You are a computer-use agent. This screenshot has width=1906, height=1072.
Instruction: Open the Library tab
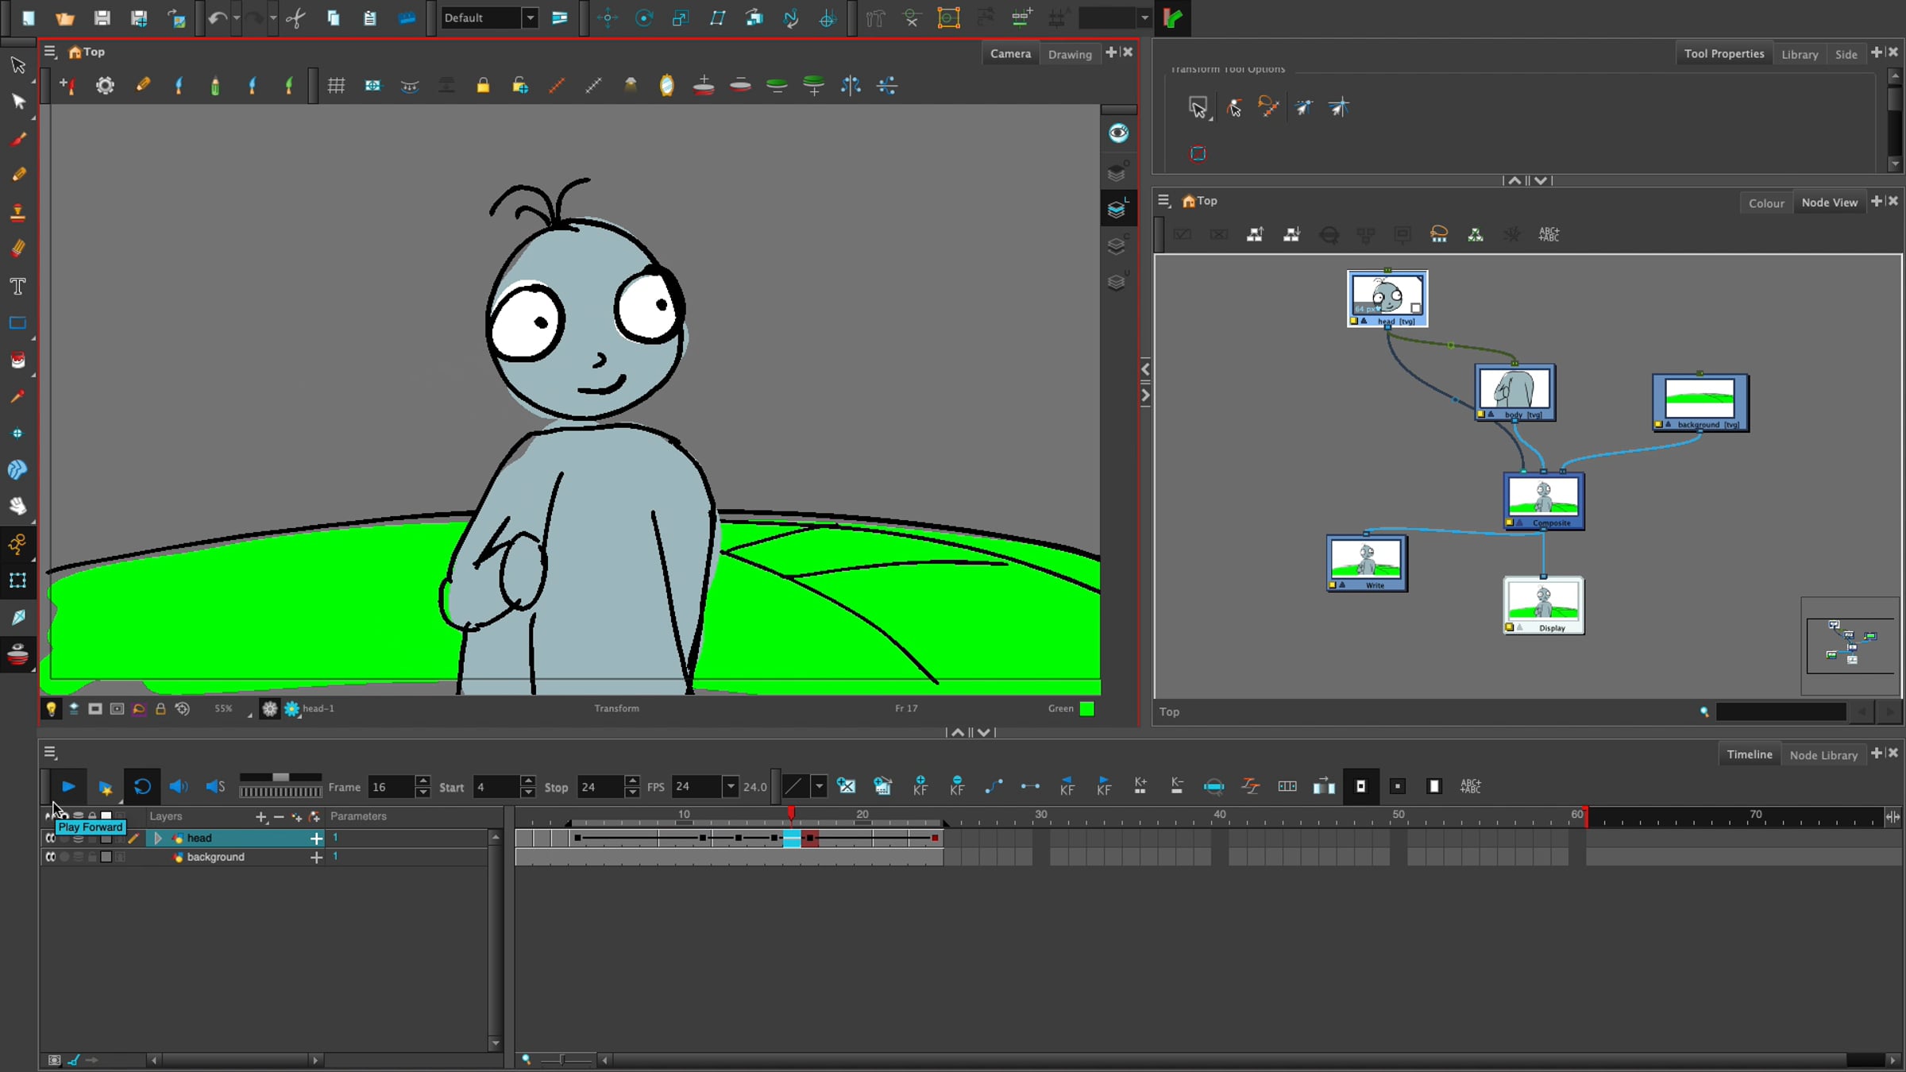click(x=1799, y=54)
